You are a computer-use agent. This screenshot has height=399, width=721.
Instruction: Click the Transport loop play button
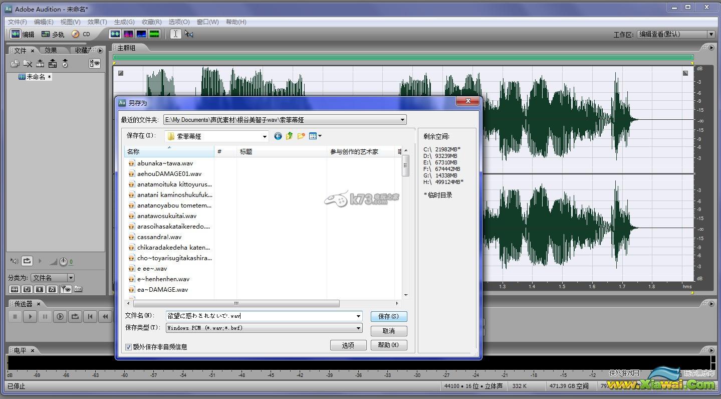click(x=75, y=316)
